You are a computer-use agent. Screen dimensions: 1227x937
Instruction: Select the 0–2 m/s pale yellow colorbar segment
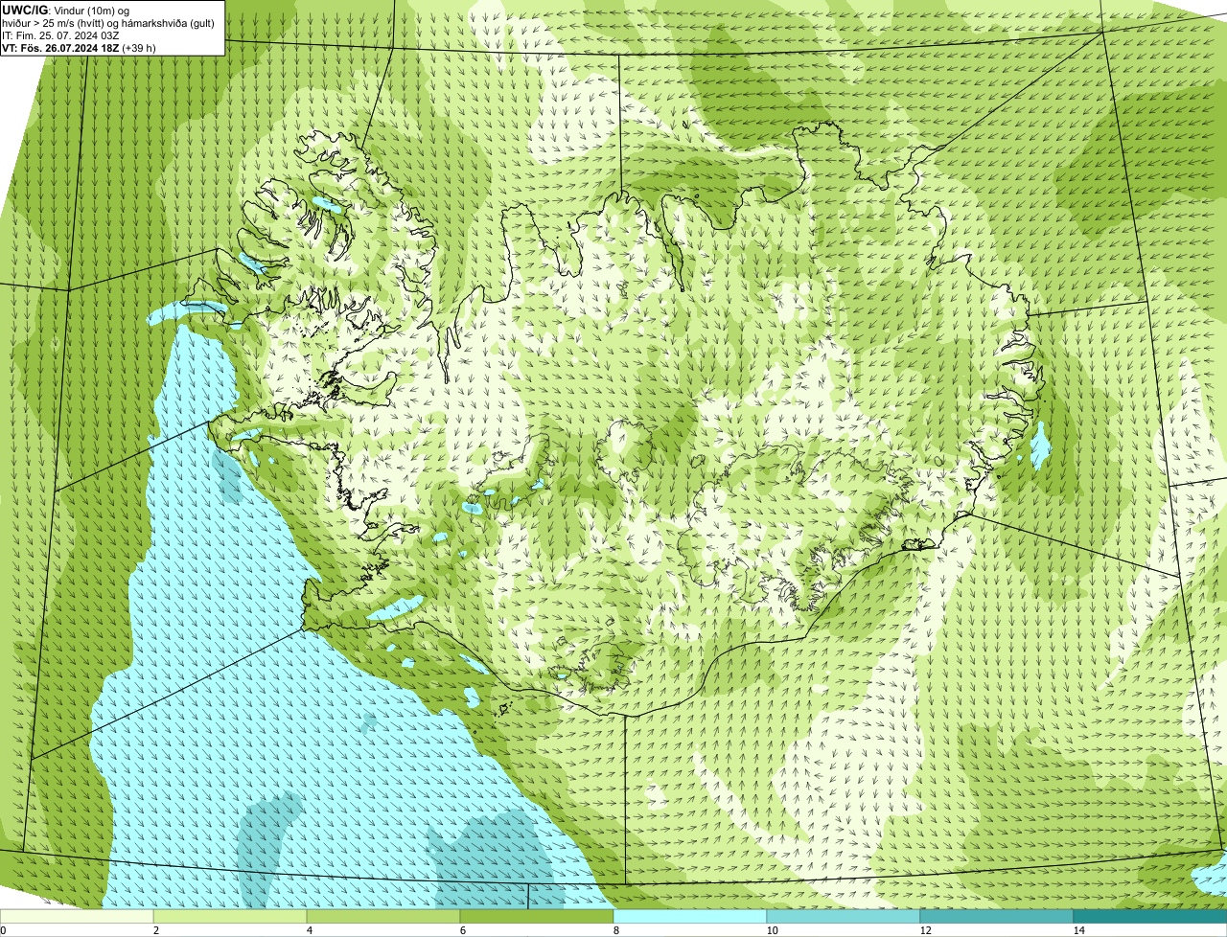77,917
